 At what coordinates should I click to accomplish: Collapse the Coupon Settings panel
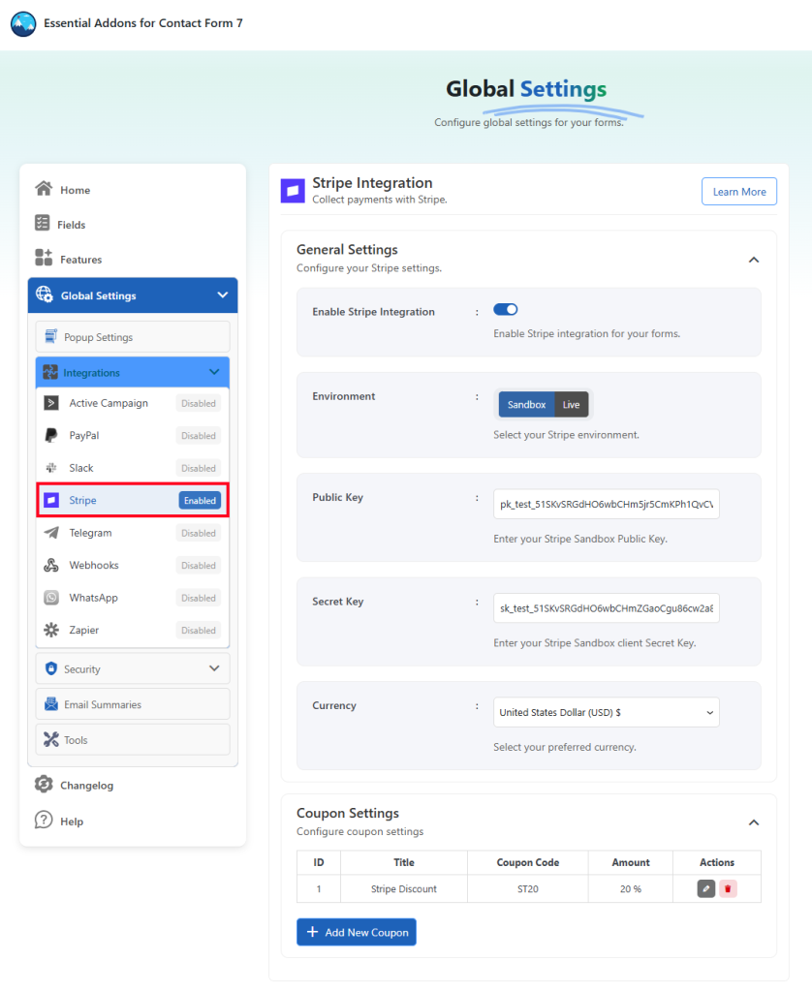click(754, 822)
